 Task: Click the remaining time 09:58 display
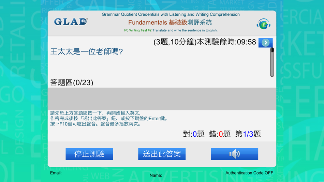click(246, 42)
